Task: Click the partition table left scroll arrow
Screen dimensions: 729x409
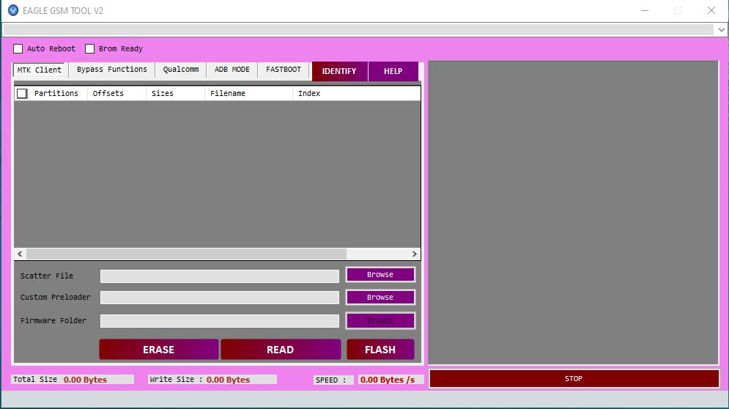Action: tap(20, 254)
